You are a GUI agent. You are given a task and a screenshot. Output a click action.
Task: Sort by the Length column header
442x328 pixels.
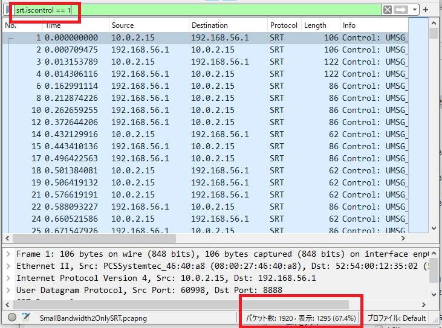click(320, 25)
